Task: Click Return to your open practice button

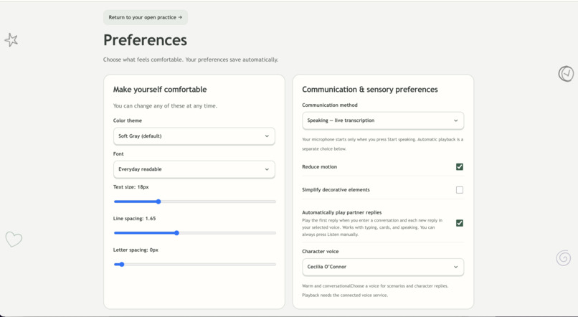Action: (146, 17)
